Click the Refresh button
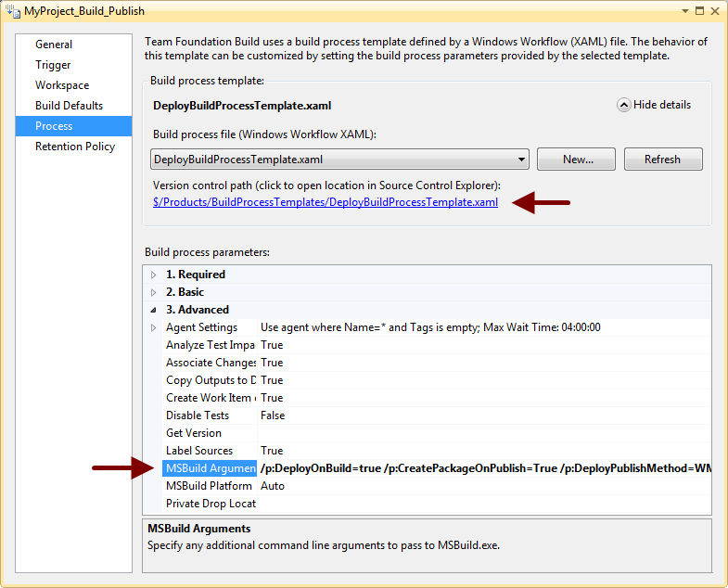 [x=663, y=160]
